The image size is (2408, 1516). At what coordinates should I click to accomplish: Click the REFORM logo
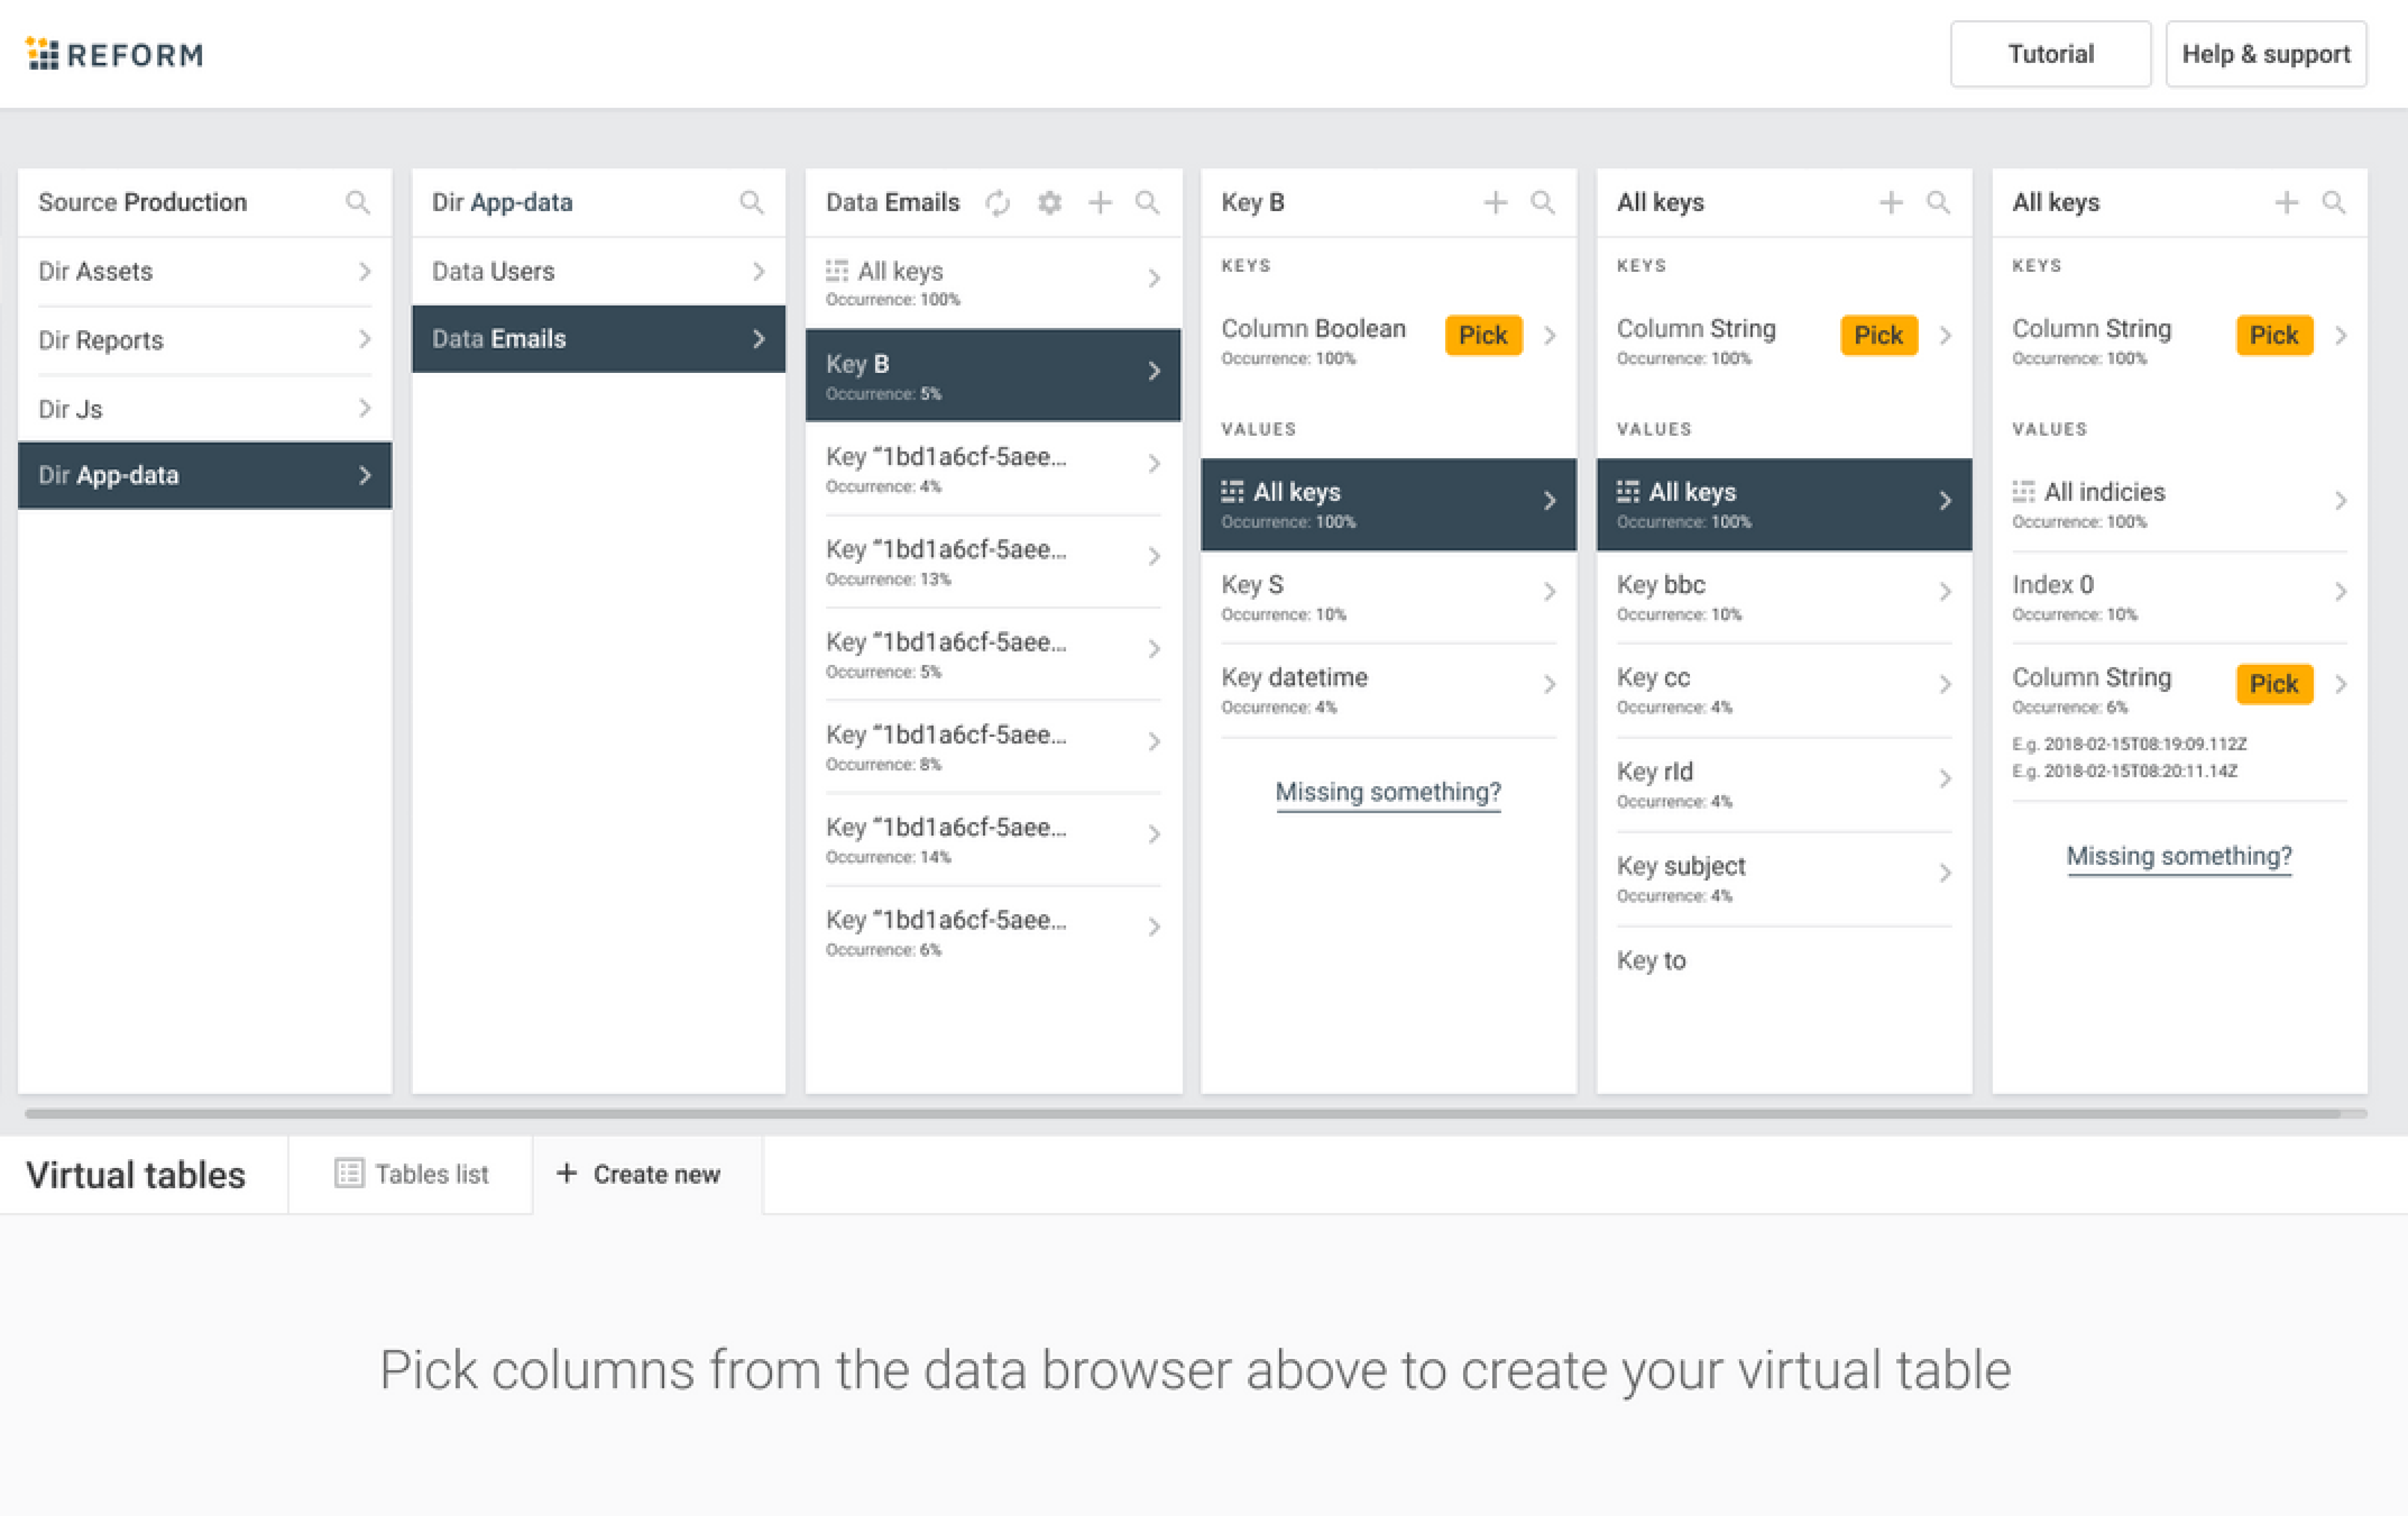tap(113, 54)
